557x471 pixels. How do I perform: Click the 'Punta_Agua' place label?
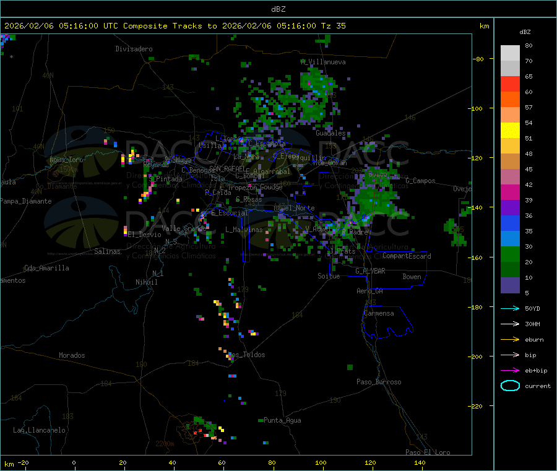pos(282,420)
